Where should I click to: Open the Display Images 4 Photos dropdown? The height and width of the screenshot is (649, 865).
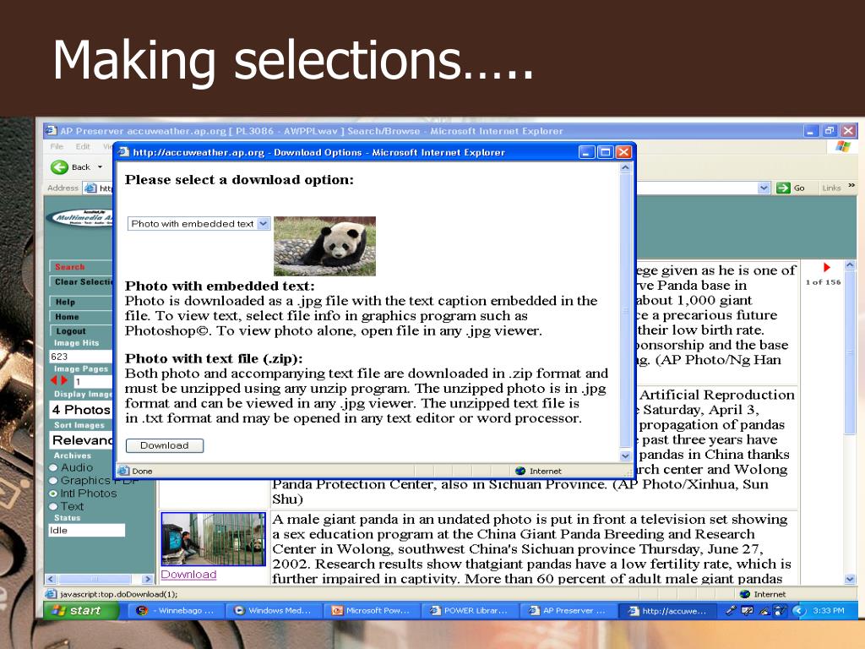(x=80, y=410)
